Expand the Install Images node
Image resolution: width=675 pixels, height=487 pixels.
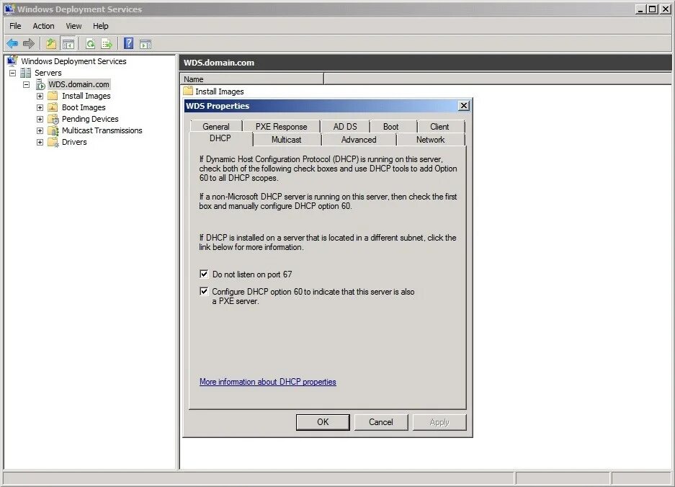tap(40, 96)
